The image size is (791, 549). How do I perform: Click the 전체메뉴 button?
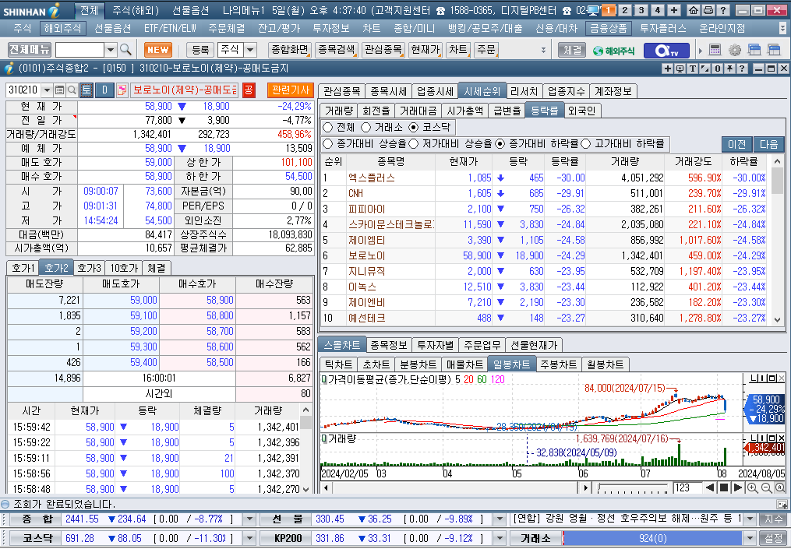(x=30, y=49)
